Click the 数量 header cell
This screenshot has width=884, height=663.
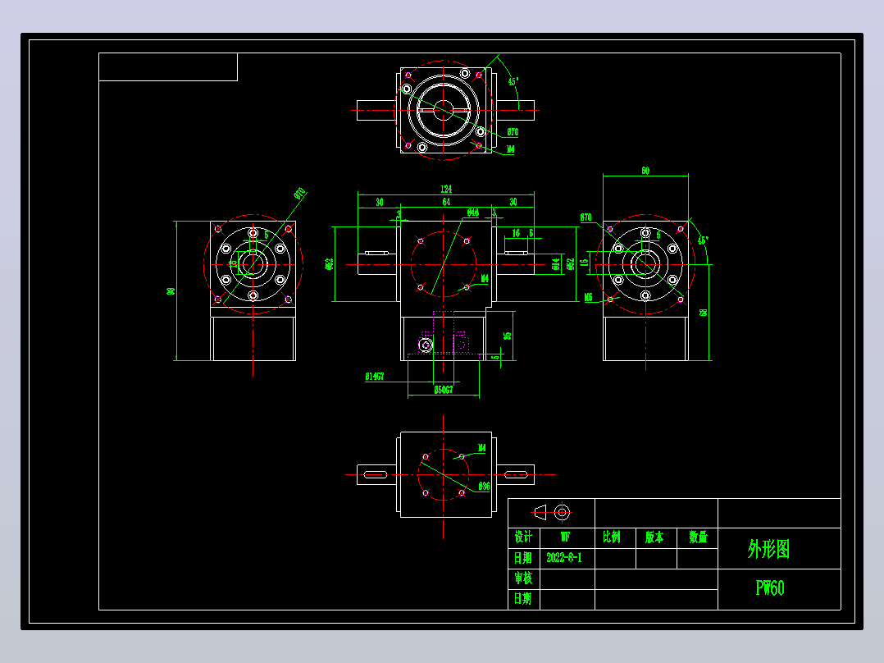pos(698,537)
